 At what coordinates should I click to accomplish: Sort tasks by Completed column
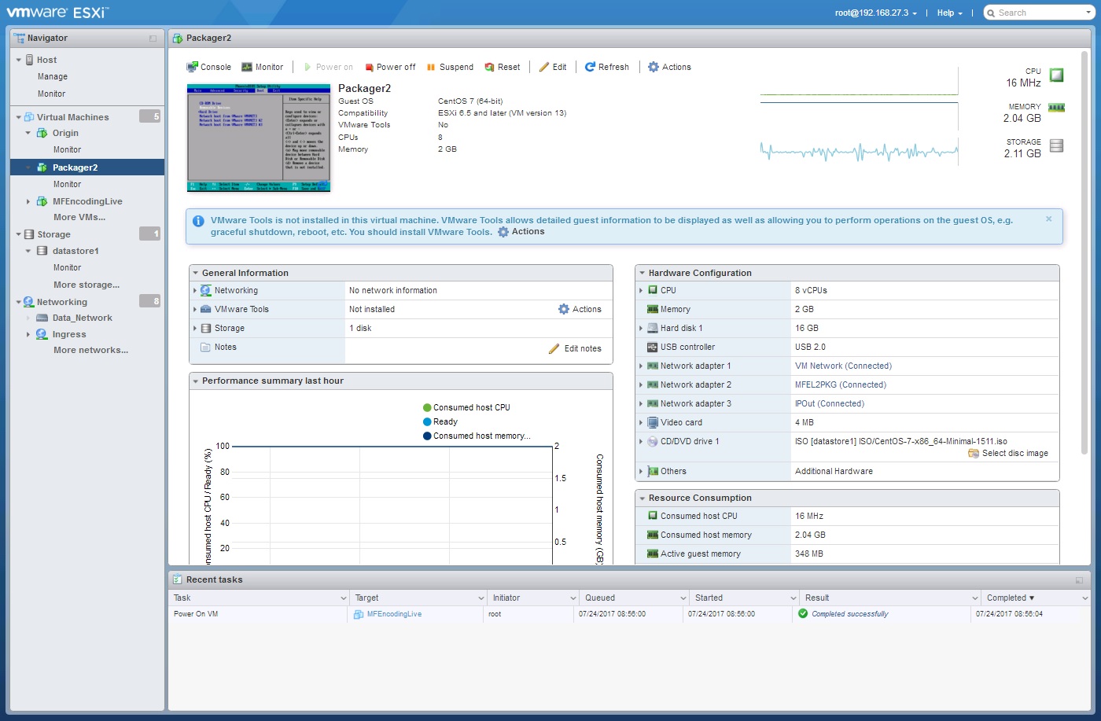pos(1011,598)
